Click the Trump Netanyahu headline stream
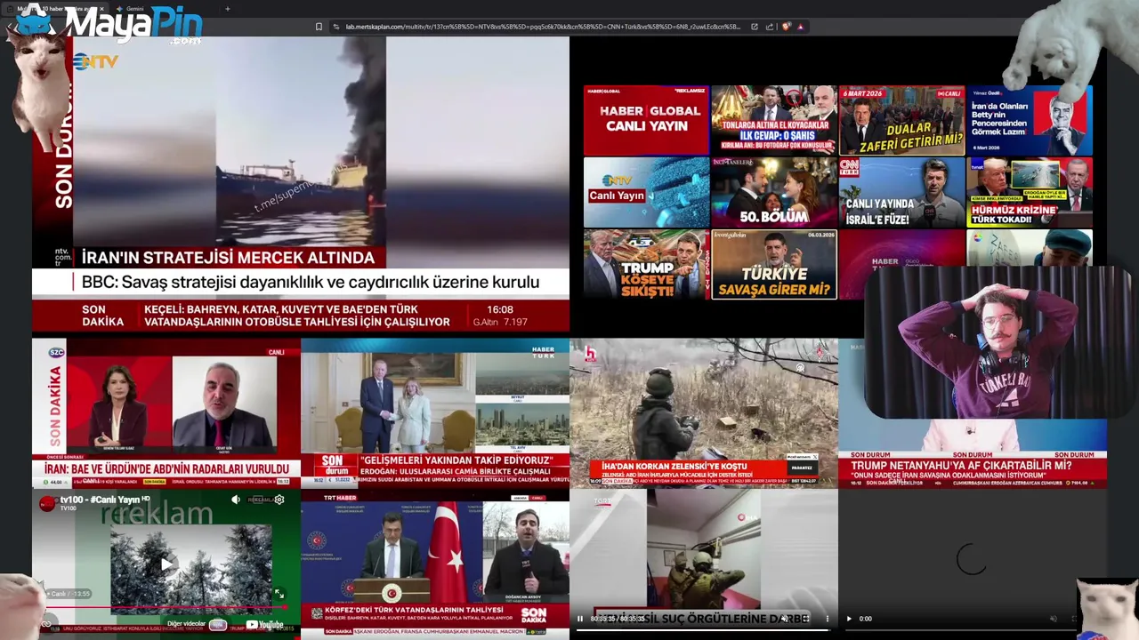 point(973,412)
